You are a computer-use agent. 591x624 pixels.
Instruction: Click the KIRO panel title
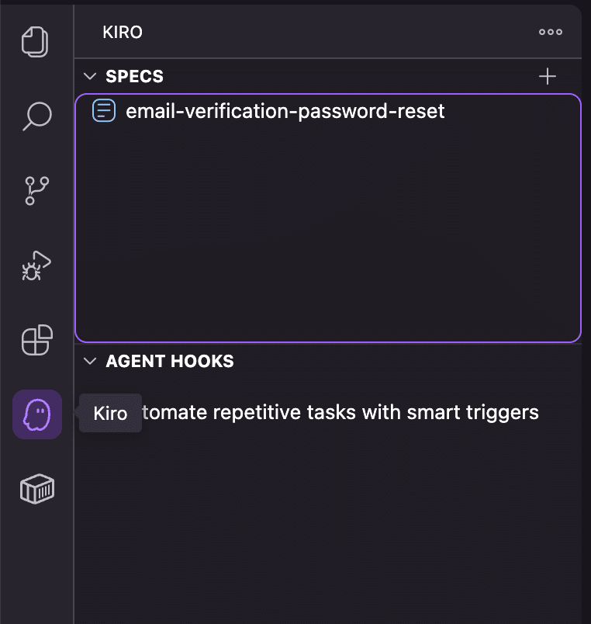[123, 33]
